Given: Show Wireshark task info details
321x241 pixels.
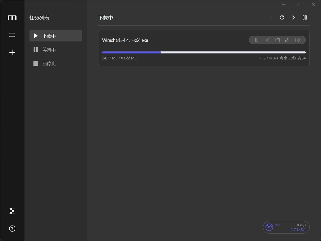Looking at the screenshot, I should point(297,40).
